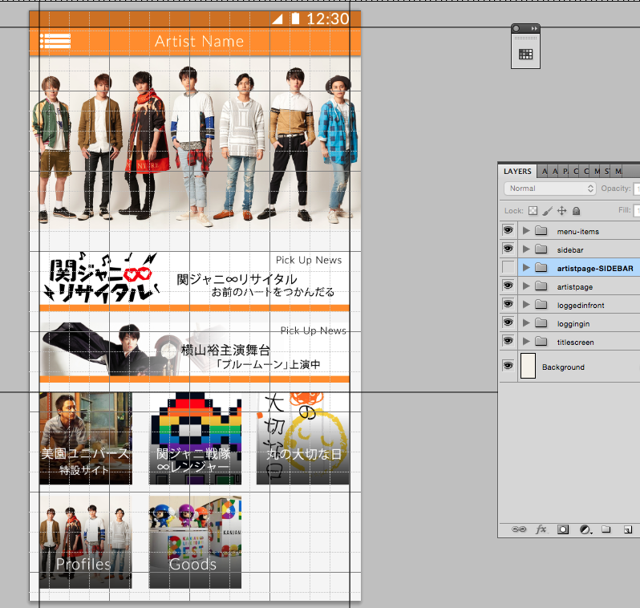Select the loggedinfront layer group
The width and height of the screenshot is (640, 608).
pos(581,305)
